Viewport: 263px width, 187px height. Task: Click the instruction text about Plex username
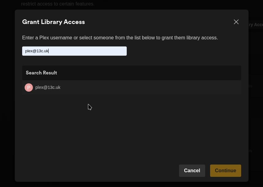120,38
